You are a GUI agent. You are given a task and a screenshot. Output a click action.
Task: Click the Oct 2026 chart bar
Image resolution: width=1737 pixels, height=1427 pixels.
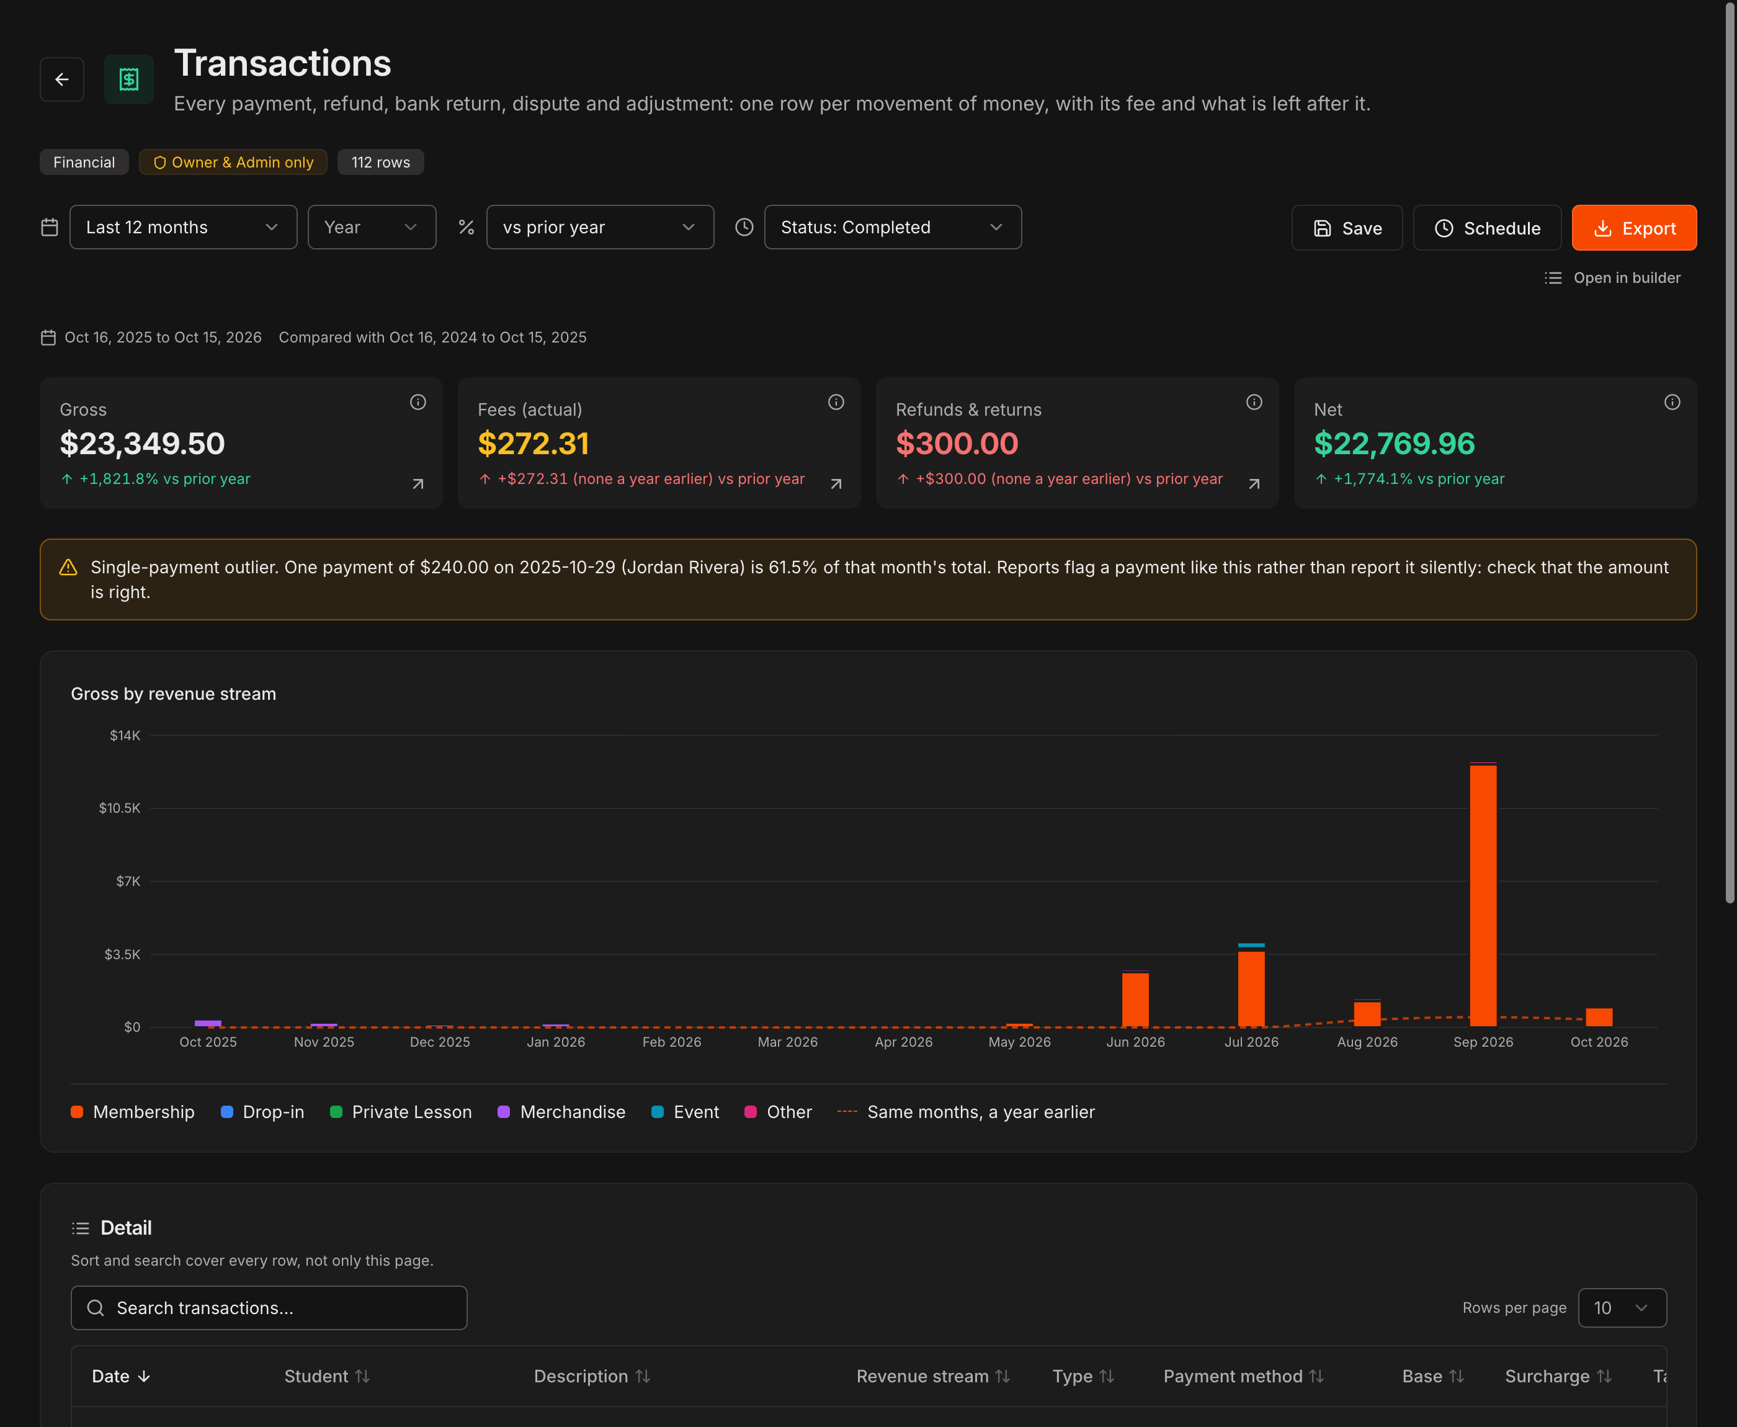(x=1599, y=1018)
